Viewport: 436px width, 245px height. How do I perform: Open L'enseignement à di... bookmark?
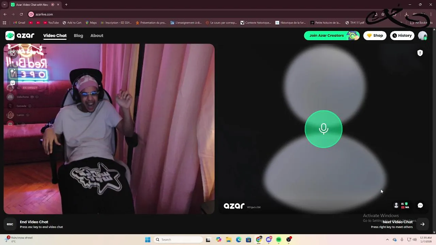(x=186, y=23)
